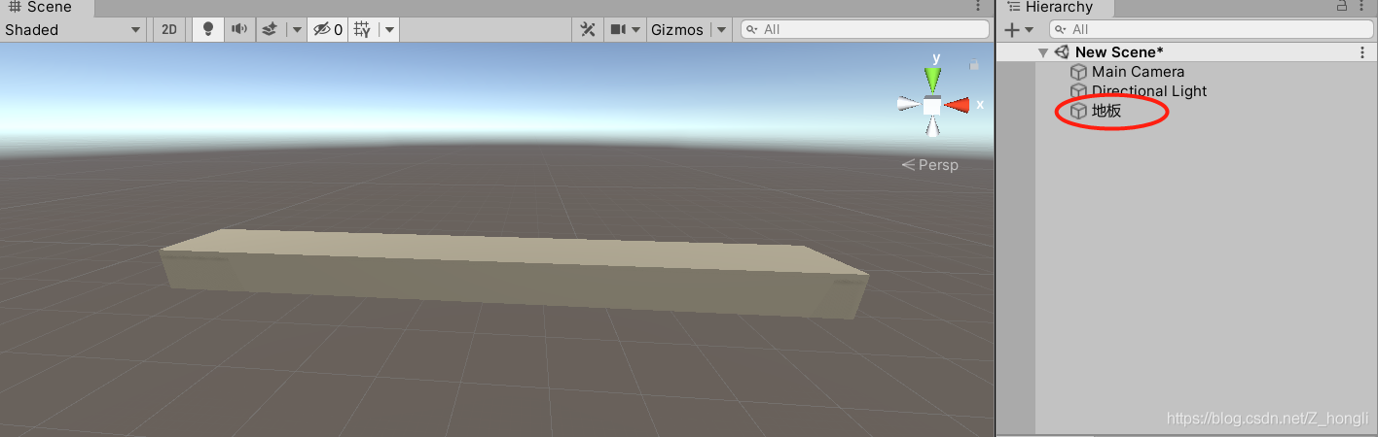Click the Main Camera cube icon

click(1078, 72)
